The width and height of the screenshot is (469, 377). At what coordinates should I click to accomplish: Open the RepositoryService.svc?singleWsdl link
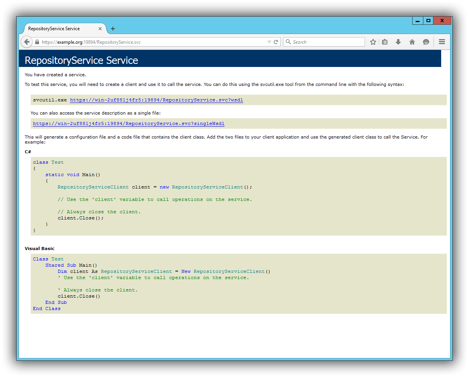pos(128,124)
